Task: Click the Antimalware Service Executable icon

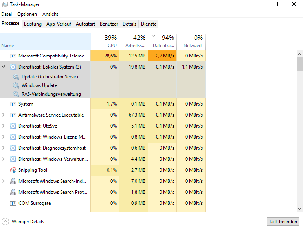Action: [13, 115]
